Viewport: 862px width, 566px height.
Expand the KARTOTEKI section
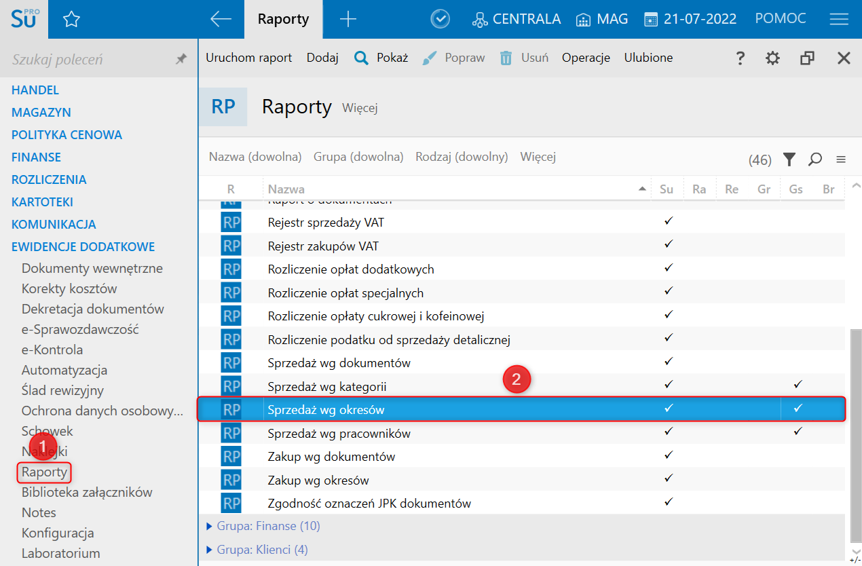point(42,202)
